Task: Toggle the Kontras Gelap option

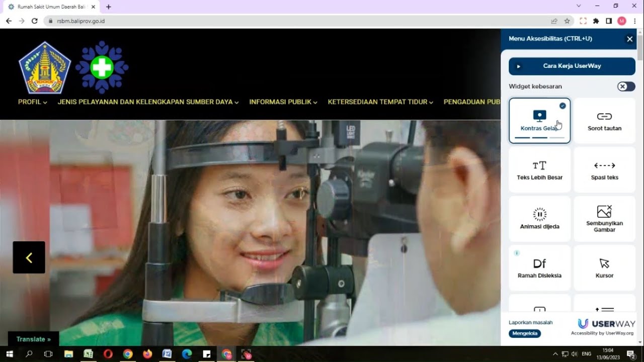Action: pos(539,121)
